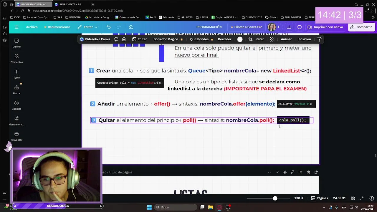Open the CURSOS 2025 bookmark folder
This screenshot has height=212, width=377.
point(252,17)
